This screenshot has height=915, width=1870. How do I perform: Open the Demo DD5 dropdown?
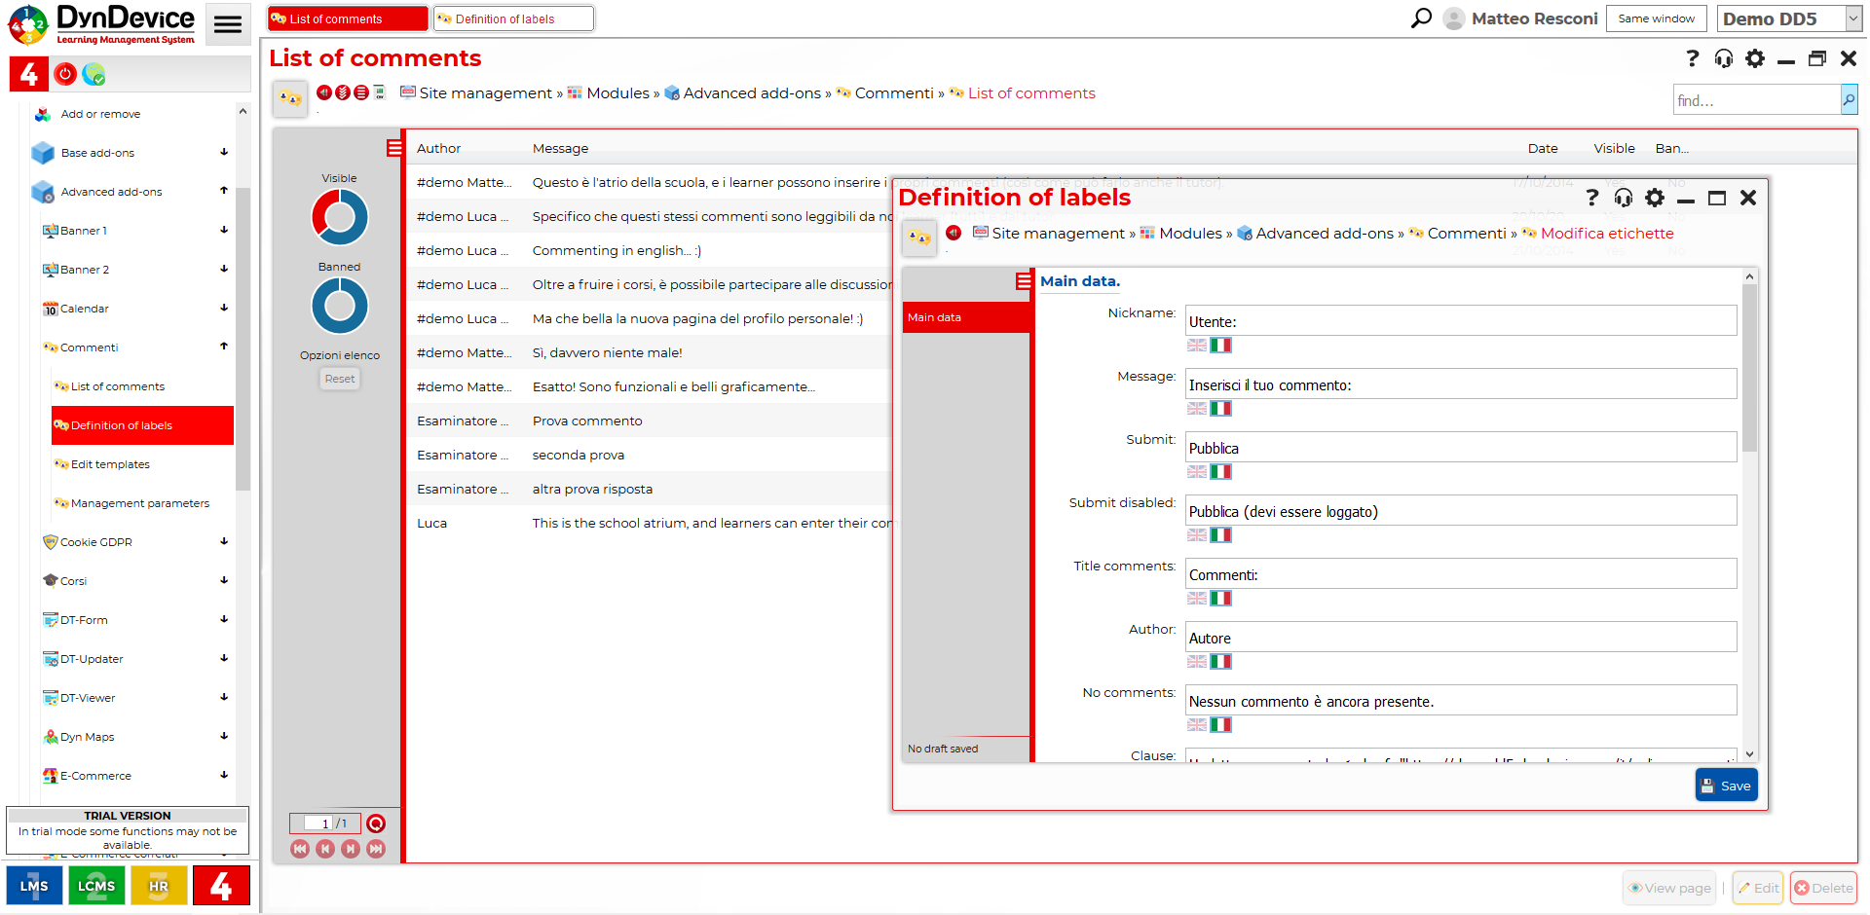coord(1790,18)
